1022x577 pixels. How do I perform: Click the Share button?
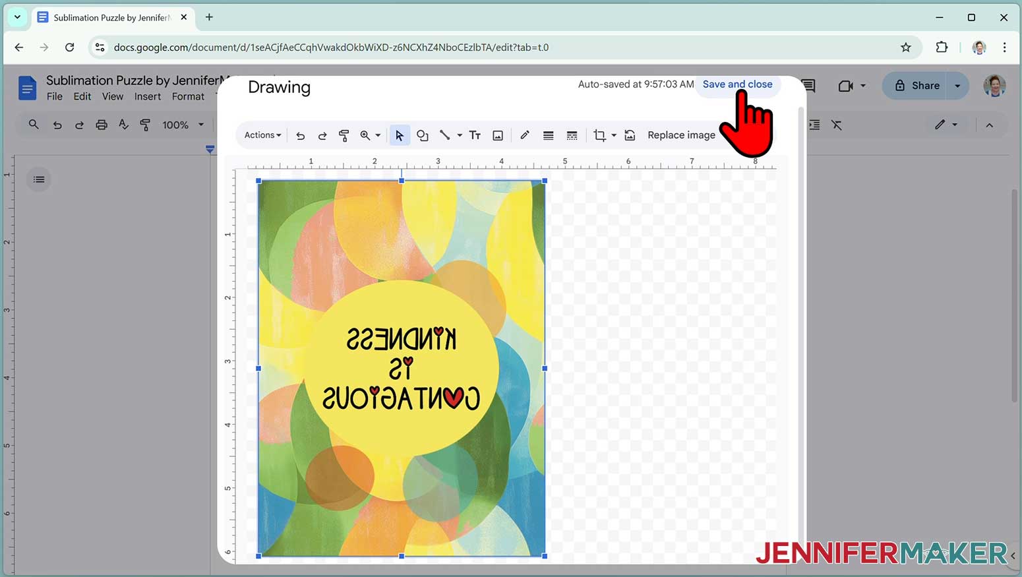(917, 86)
